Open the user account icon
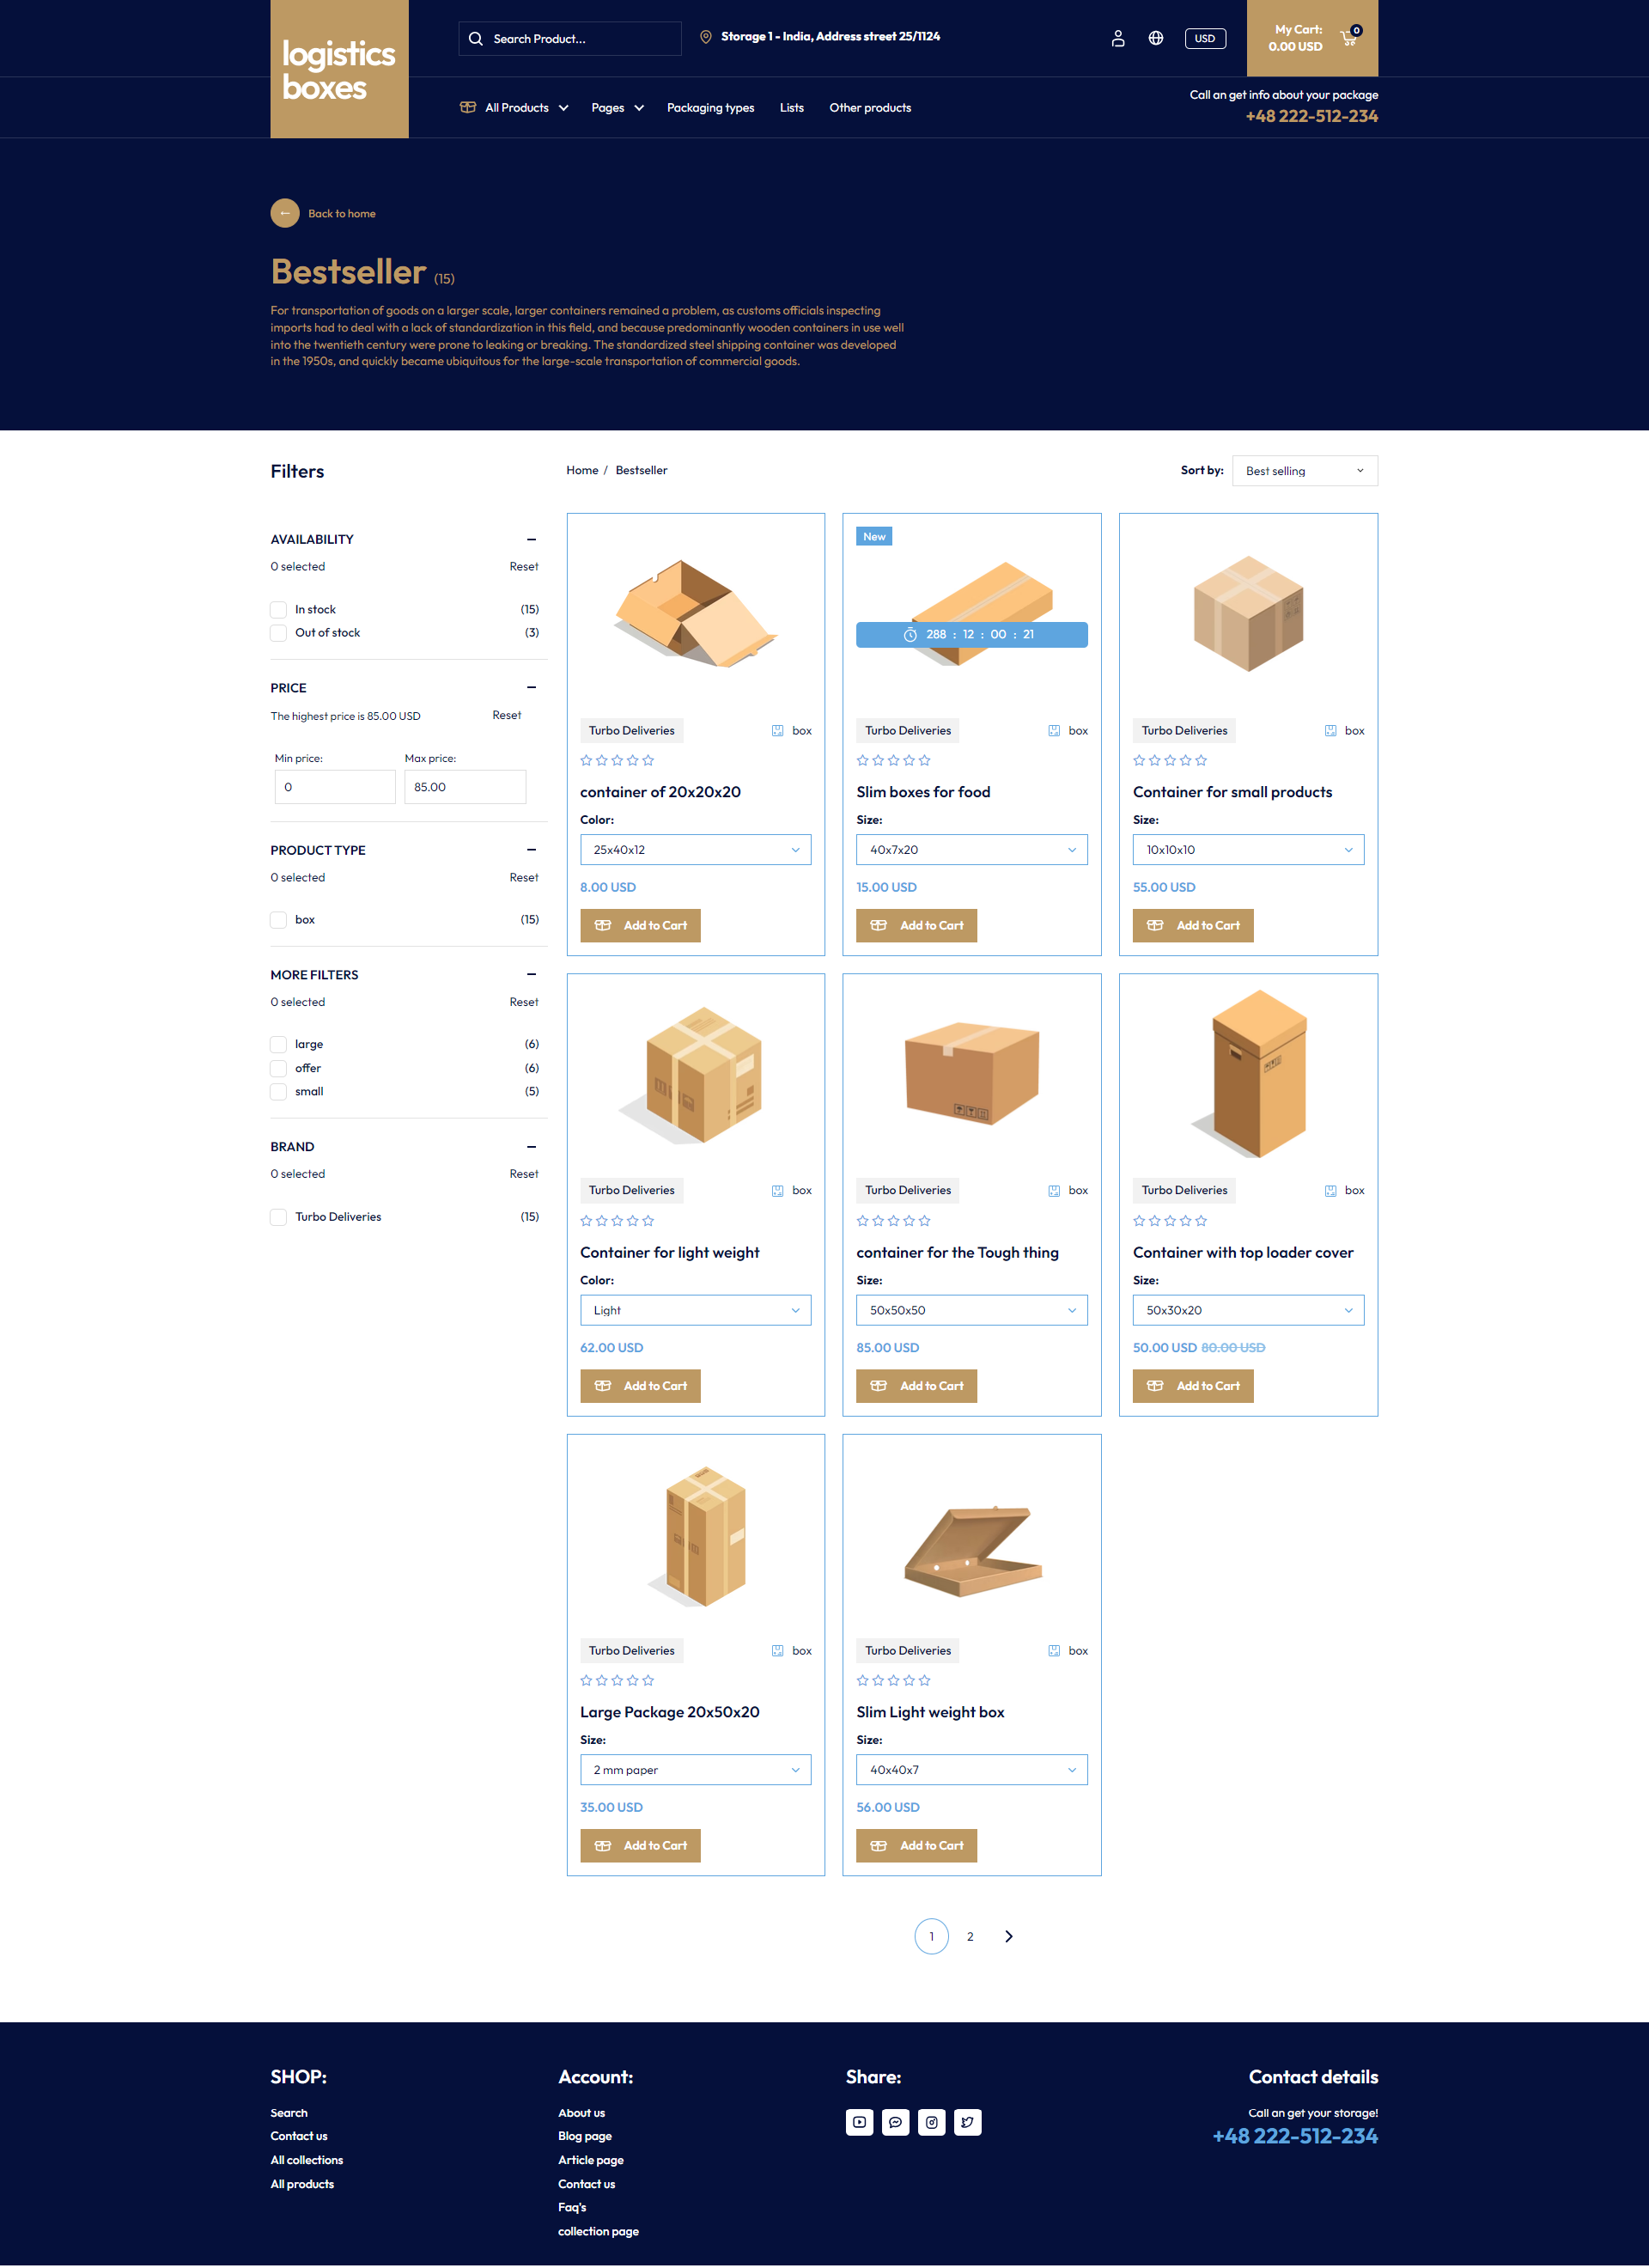 [x=1117, y=38]
